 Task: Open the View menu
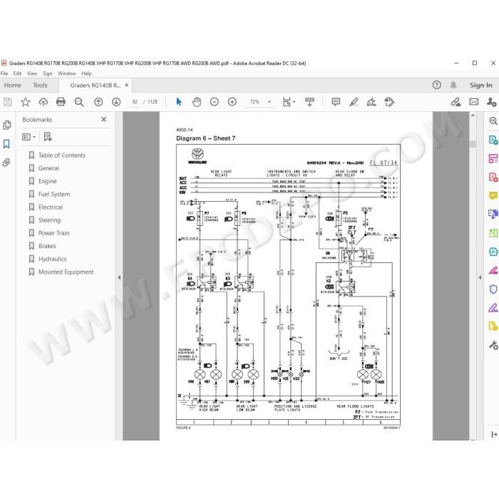tap(32, 73)
